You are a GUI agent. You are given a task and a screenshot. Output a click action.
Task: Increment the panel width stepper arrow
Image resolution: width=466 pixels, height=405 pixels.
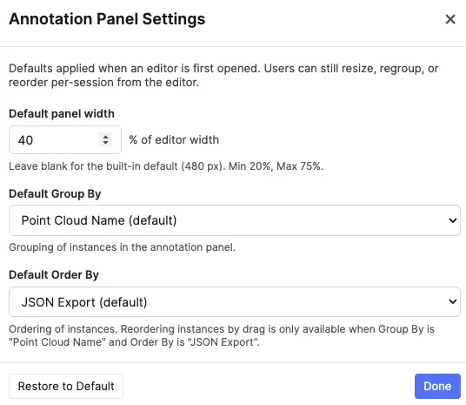click(105, 137)
